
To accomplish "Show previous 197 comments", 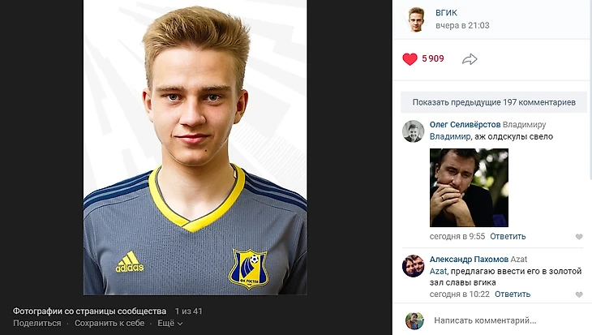I will click(x=494, y=102).
